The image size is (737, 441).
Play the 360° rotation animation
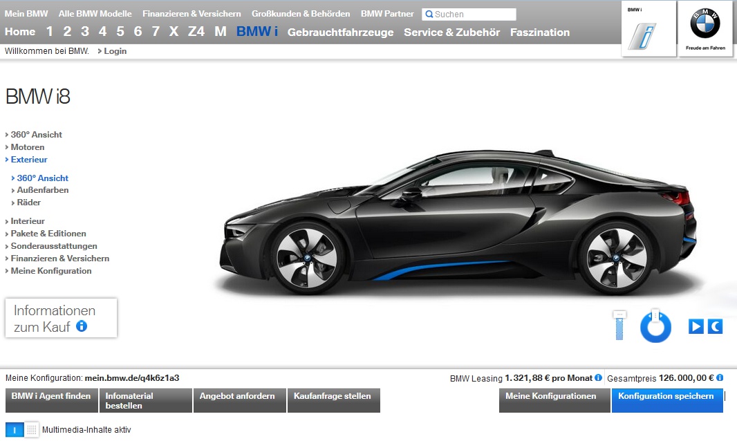pos(696,326)
